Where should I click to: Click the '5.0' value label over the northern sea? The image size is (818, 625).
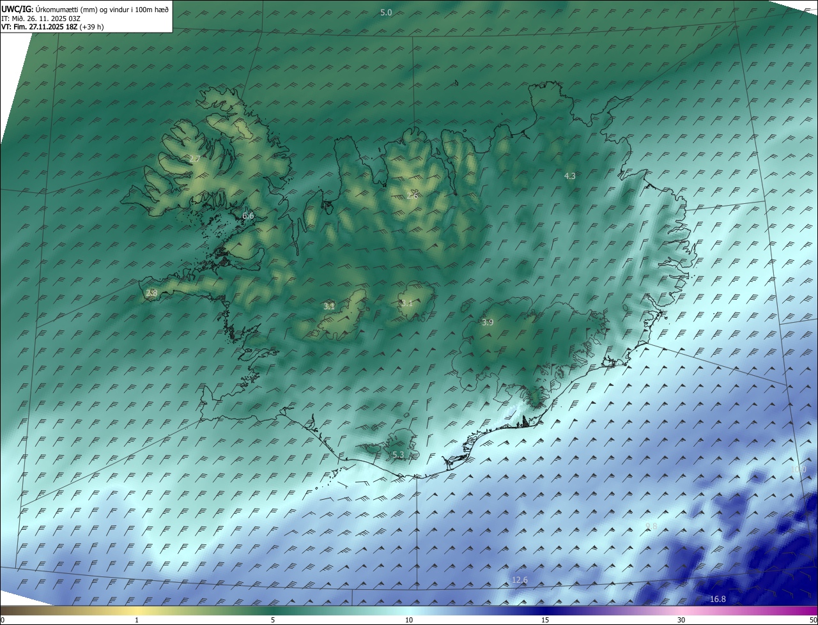[x=386, y=13]
